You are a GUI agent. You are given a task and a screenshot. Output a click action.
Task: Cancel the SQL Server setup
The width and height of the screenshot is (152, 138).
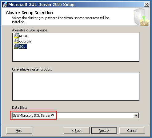click(x=132, y=131)
